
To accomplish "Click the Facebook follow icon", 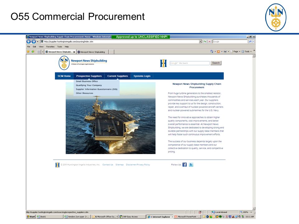I will click(185, 165).
